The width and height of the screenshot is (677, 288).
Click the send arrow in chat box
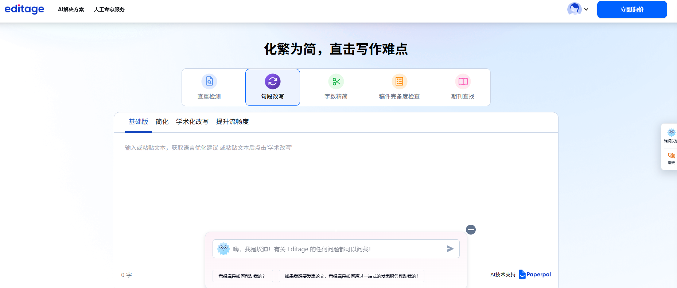pyautogui.click(x=450, y=249)
